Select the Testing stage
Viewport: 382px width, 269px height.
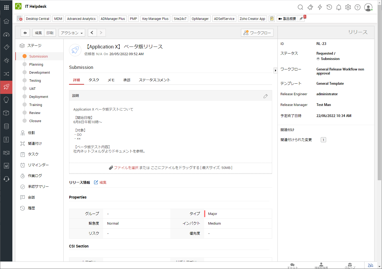pyautogui.click(x=35, y=81)
